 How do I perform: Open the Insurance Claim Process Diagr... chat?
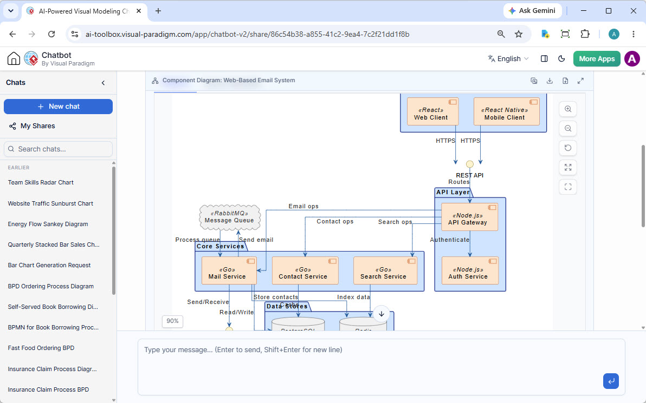pos(53,369)
